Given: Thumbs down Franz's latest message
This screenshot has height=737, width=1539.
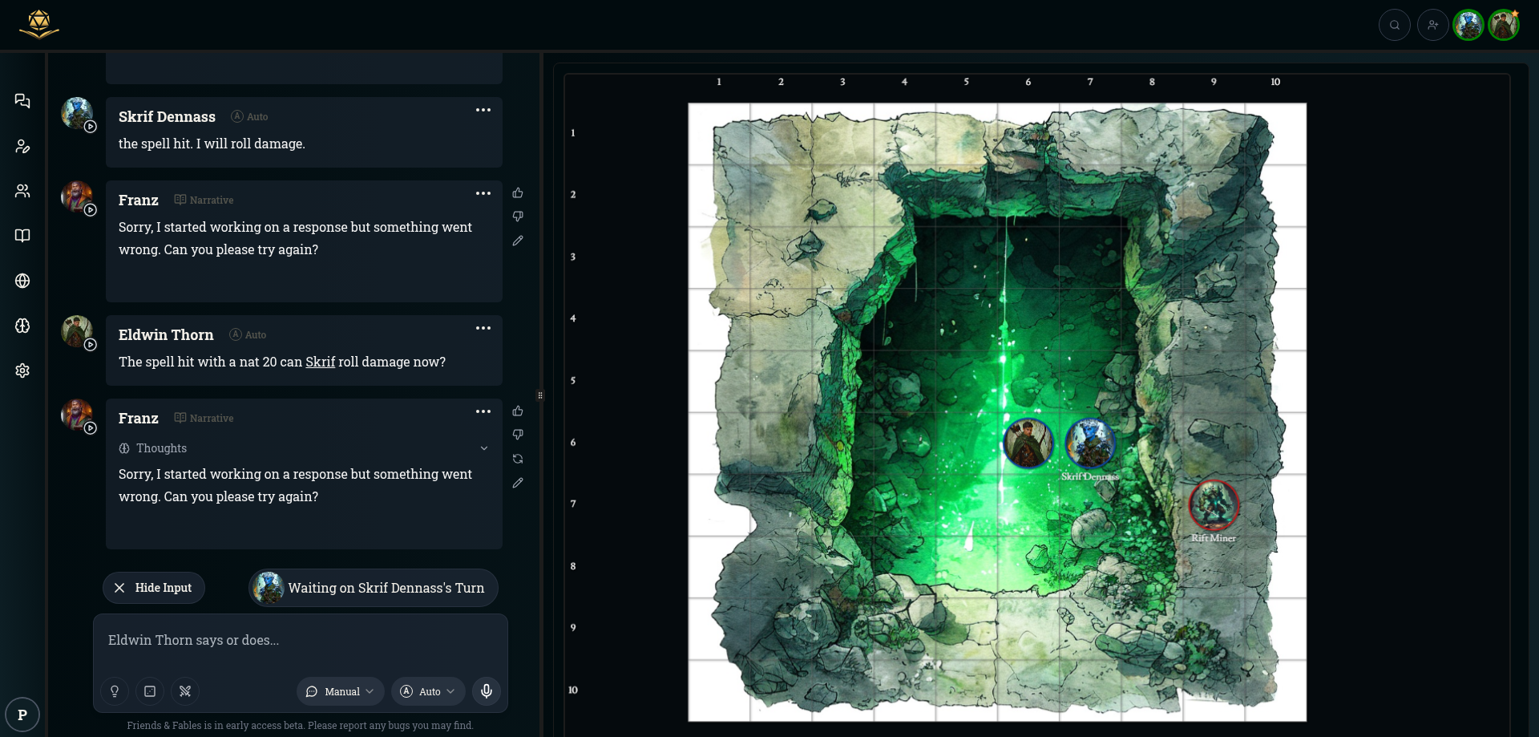Looking at the screenshot, I should 518,435.
